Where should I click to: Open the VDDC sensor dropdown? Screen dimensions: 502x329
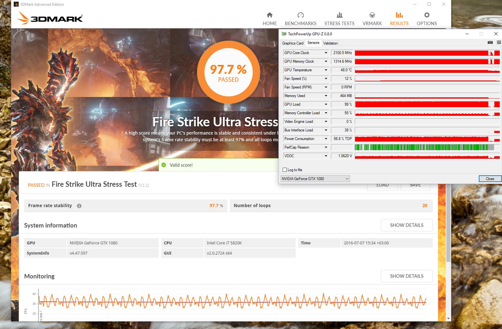point(326,156)
